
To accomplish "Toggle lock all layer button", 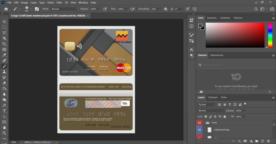I will click(x=225, y=117).
